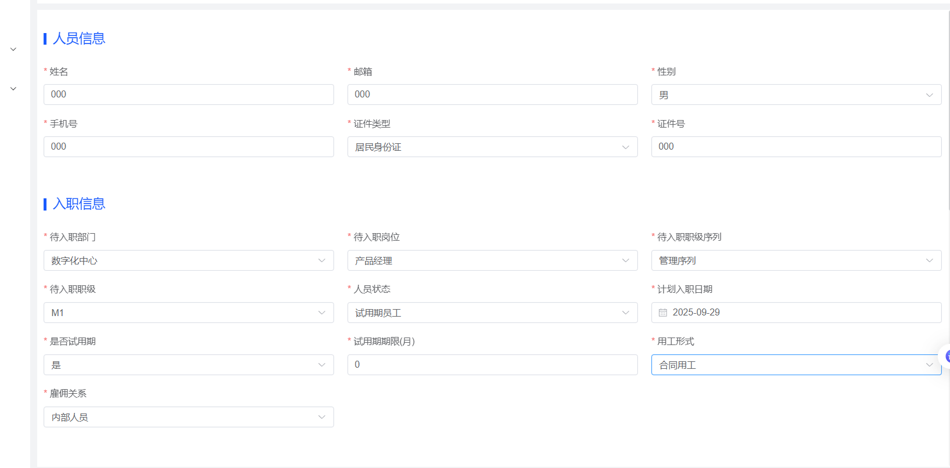This screenshot has height=468, width=950.
Task: Open the 是否试用期 dropdown showing 是
Action: (188, 365)
